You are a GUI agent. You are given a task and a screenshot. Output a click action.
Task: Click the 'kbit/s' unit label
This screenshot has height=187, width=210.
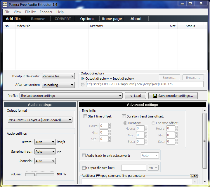(61, 142)
